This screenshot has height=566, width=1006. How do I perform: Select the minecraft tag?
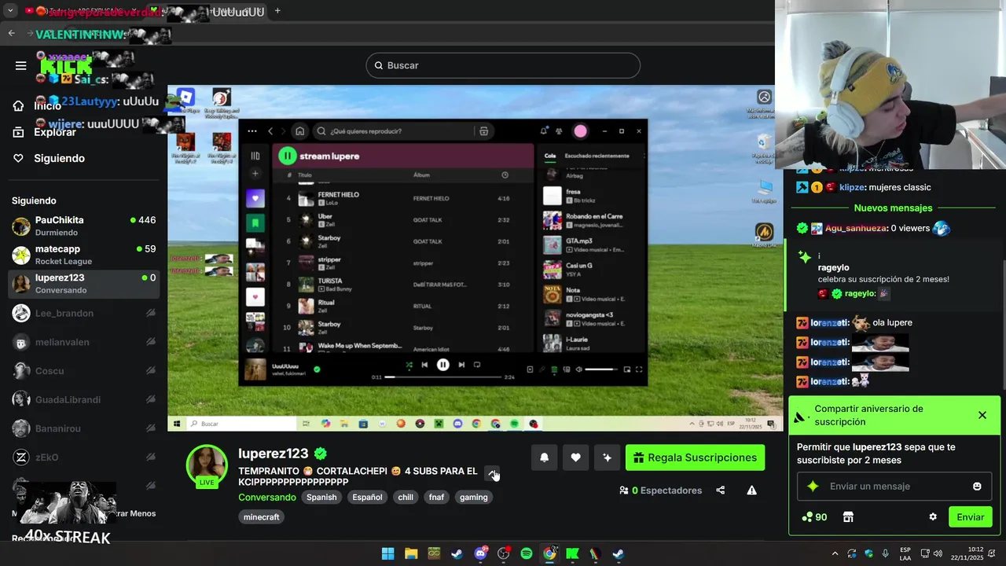click(x=262, y=517)
